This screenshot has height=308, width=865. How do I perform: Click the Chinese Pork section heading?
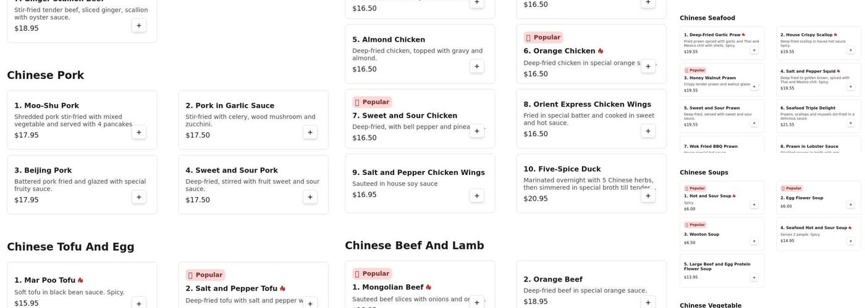pos(45,76)
